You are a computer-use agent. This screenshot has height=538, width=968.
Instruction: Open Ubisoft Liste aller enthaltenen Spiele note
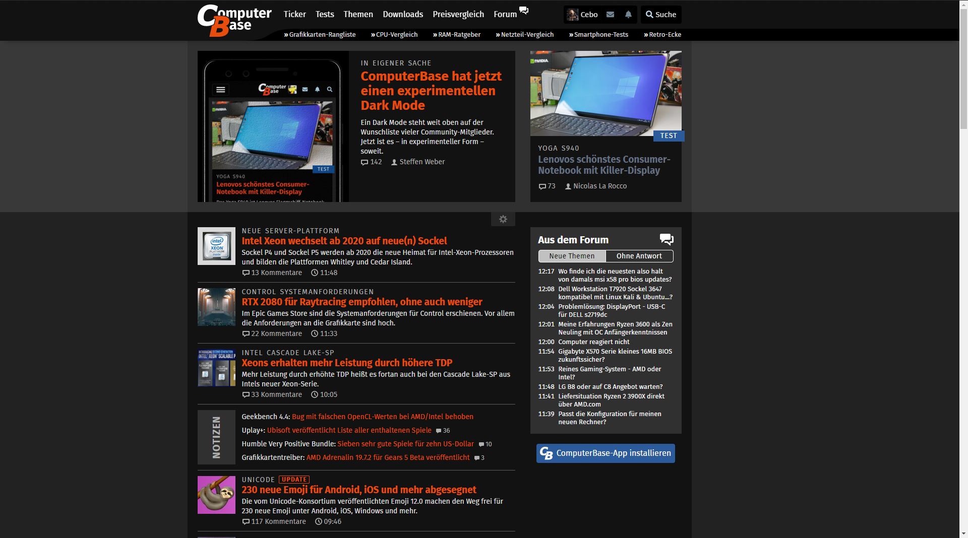tap(349, 430)
